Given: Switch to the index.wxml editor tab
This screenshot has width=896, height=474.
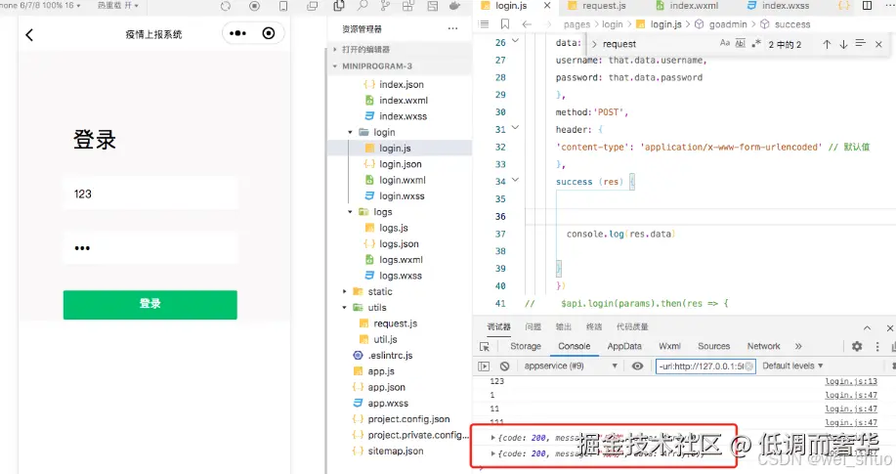Looking at the screenshot, I should coord(693,6).
